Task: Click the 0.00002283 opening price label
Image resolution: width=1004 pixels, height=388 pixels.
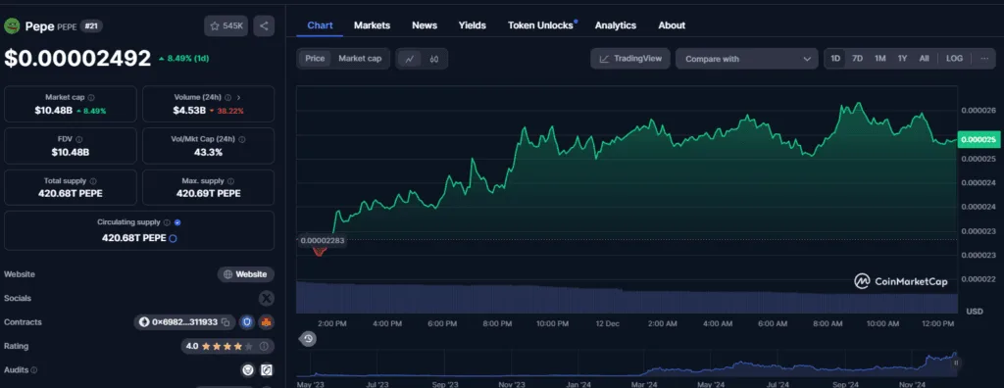Action: (323, 241)
